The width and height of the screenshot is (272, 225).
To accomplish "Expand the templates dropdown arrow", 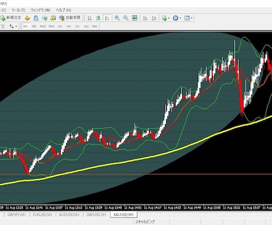I will (192, 18).
